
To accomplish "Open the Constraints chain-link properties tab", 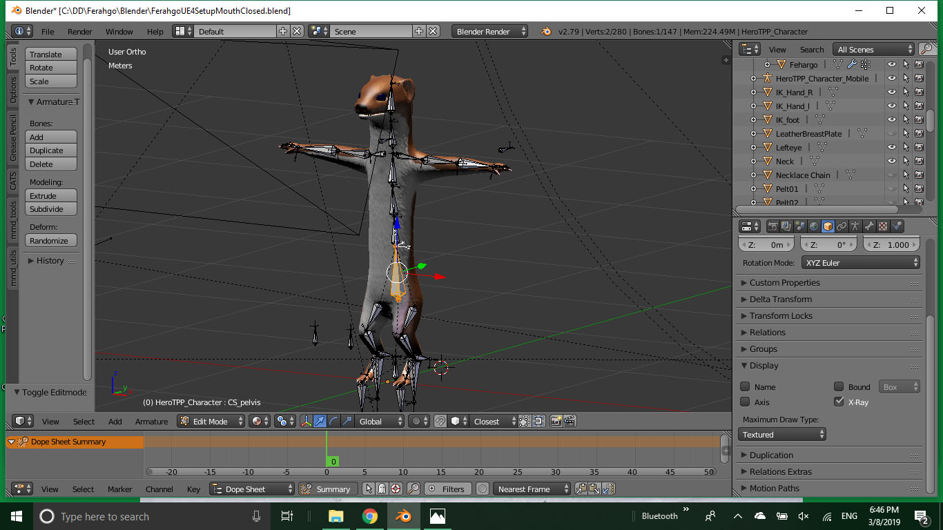I will coord(842,226).
